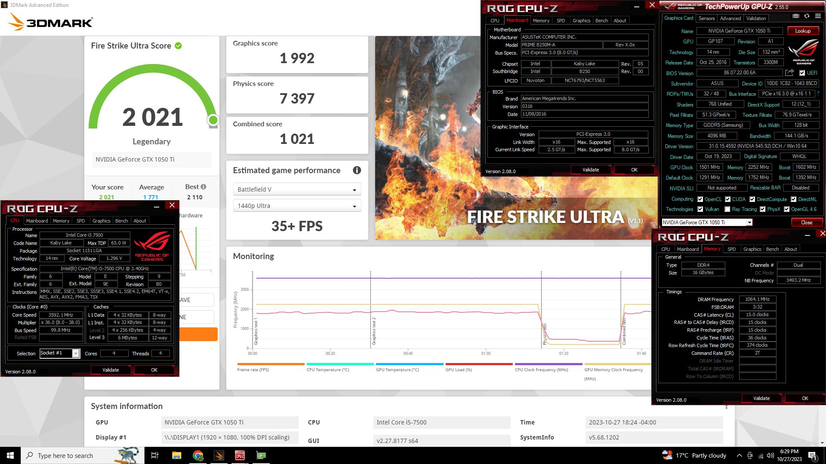Open Windows Start menu

tap(10, 455)
